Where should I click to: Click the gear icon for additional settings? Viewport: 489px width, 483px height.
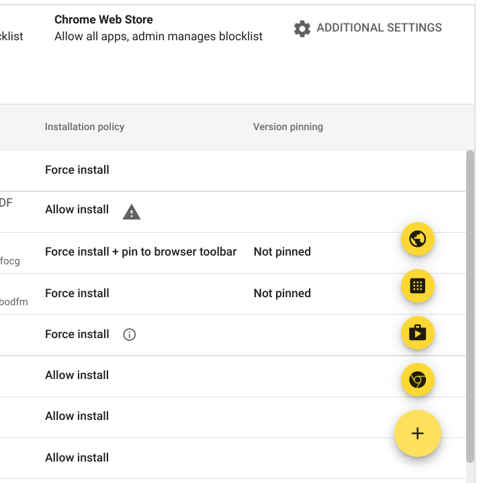click(x=302, y=29)
